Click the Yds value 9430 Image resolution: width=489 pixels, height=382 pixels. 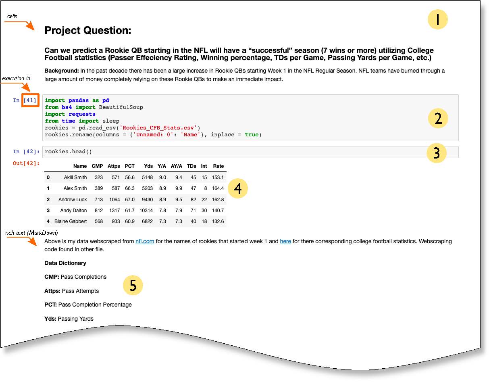click(x=148, y=200)
